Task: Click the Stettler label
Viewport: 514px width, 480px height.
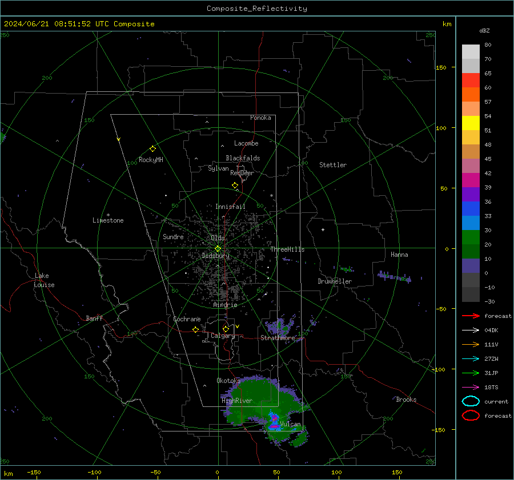Action: [333, 165]
